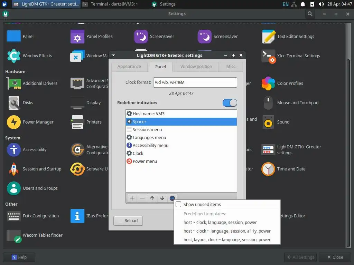The width and height of the screenshot is (354, 265).
Task: Open IBus Preferences
Action: coord(77,216)
